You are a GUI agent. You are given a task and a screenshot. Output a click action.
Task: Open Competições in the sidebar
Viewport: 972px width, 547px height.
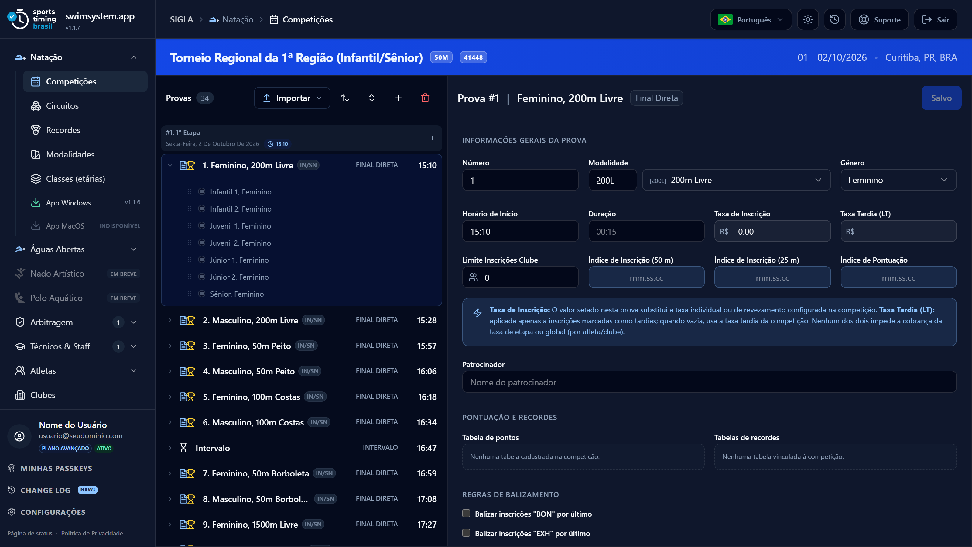(x=85, y=81)
